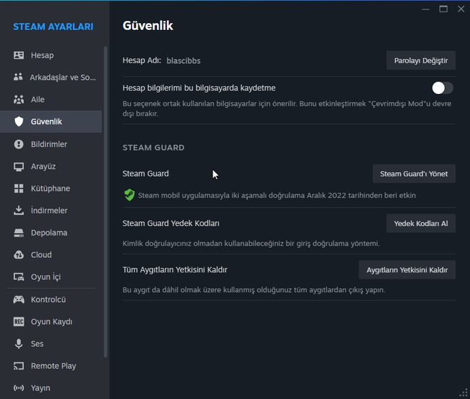
Task: Select the Güvenlik sidebar entry
Action: point(51,122)
